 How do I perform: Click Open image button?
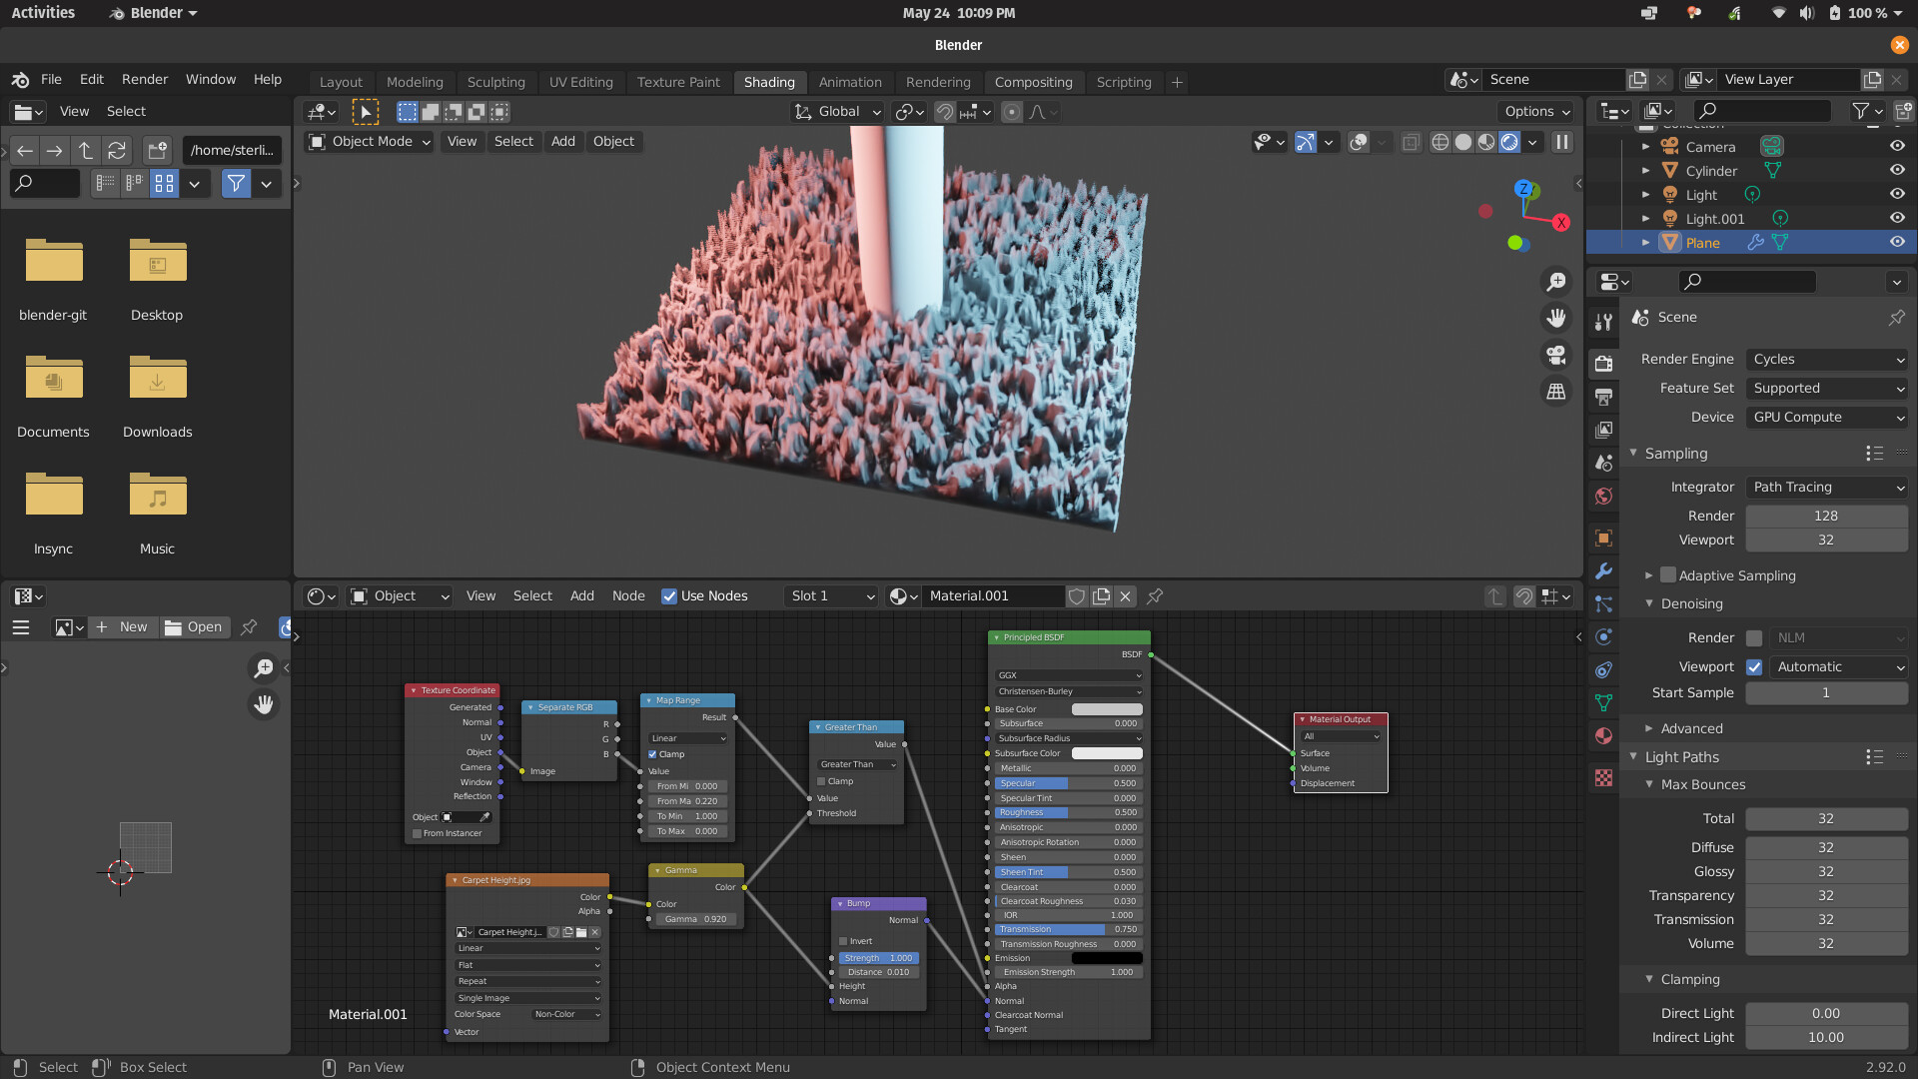point(194,627)
